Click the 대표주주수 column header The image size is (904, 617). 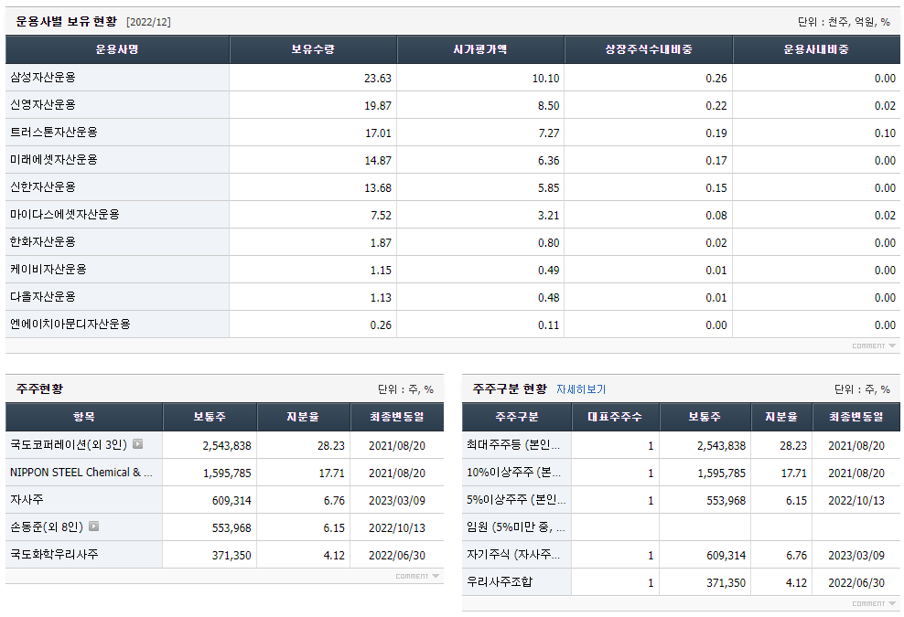615,417
